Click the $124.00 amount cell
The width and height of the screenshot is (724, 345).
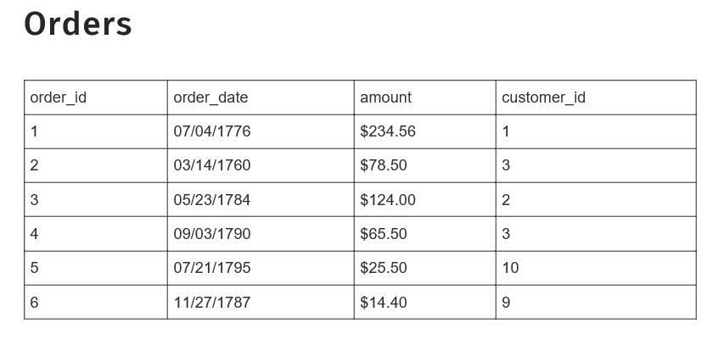[x=388, y=200]
